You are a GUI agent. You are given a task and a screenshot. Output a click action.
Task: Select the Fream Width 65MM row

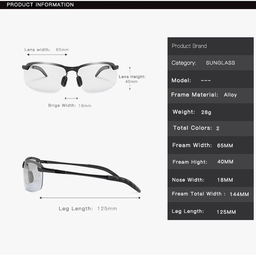point(210,145)
